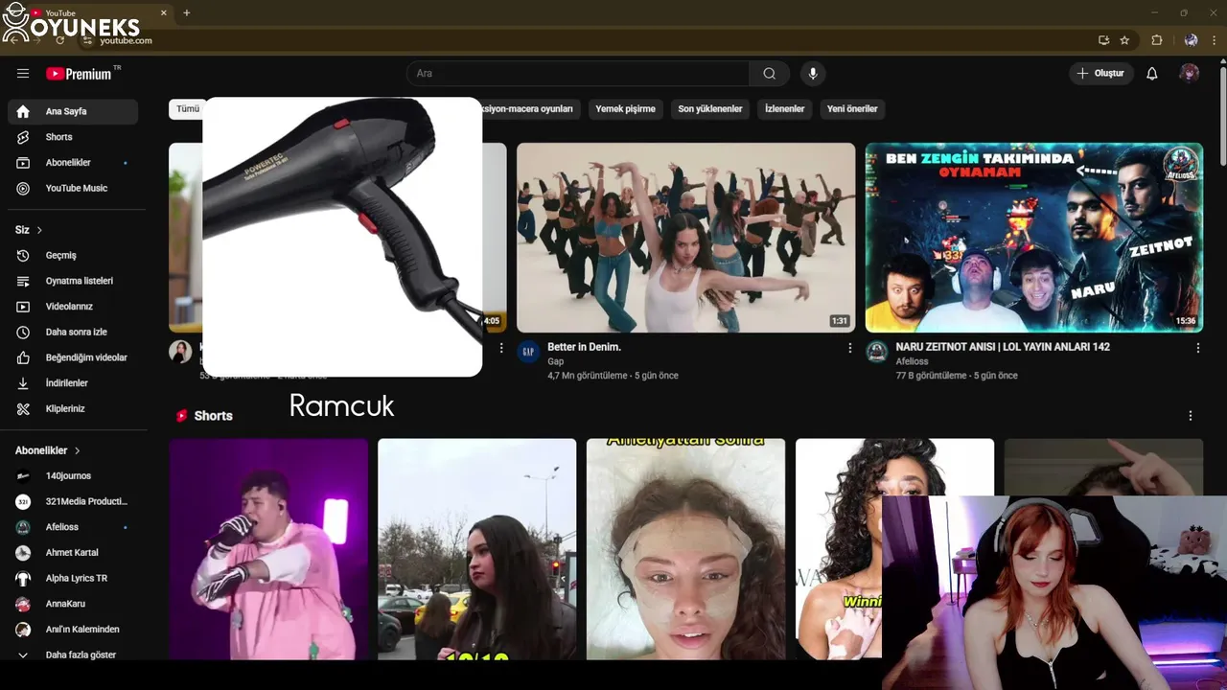Select the Tümü filter chip
1227x690 pixels.
(187, 109)
